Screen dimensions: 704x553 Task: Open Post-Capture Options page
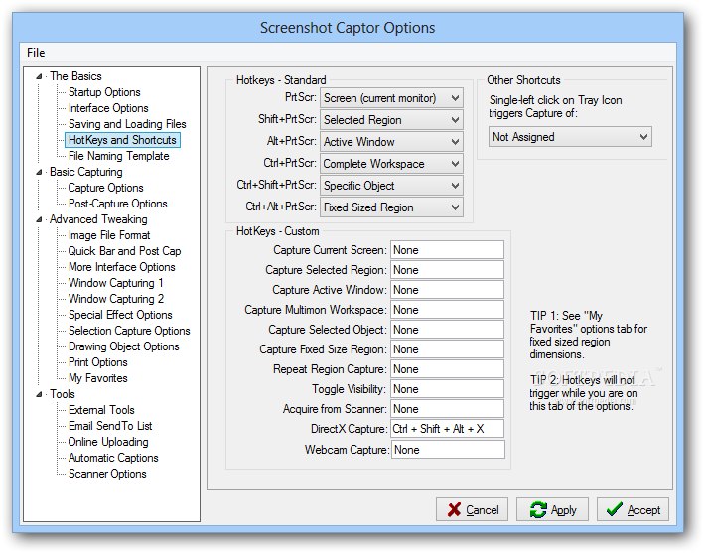pos(117,204)
